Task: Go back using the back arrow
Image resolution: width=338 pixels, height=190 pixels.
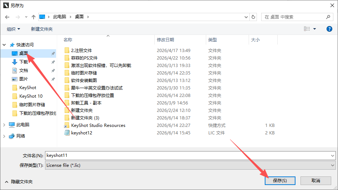Action: pos(7,17)
